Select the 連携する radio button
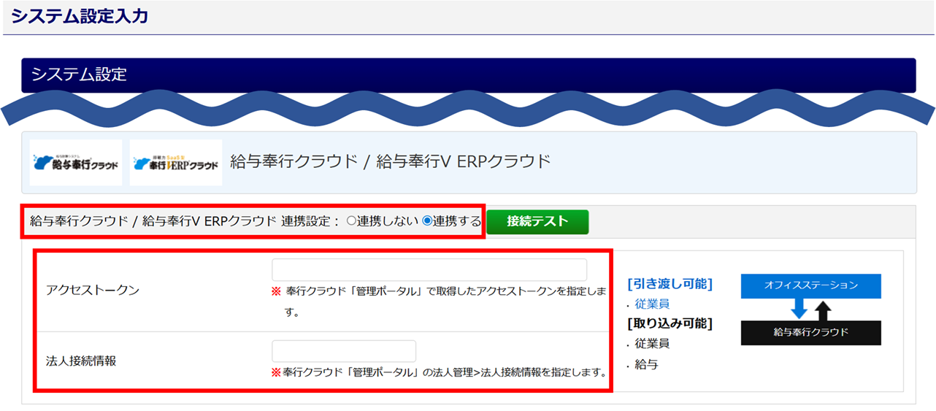Screen dimensions: 936x411 pos(427,221)
